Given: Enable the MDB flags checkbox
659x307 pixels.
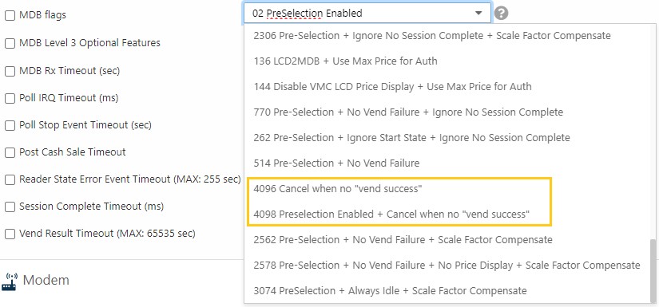Looking at the screenshot, I should 10,16.
